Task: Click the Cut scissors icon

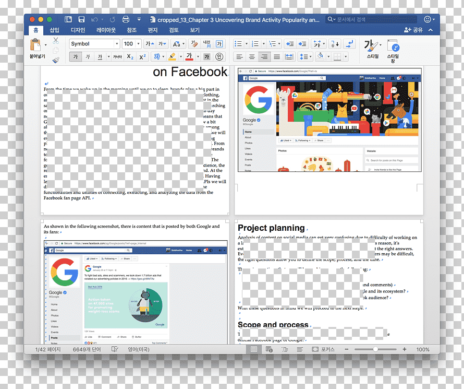Action: [x=56, y=41]
